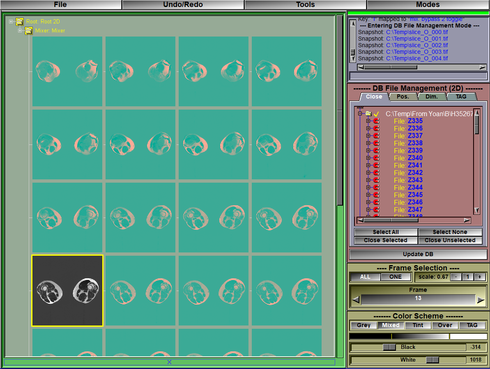Screen dimensions: 490x369
Task: Click the red icon next to File Z343
Action: (376, 180)
